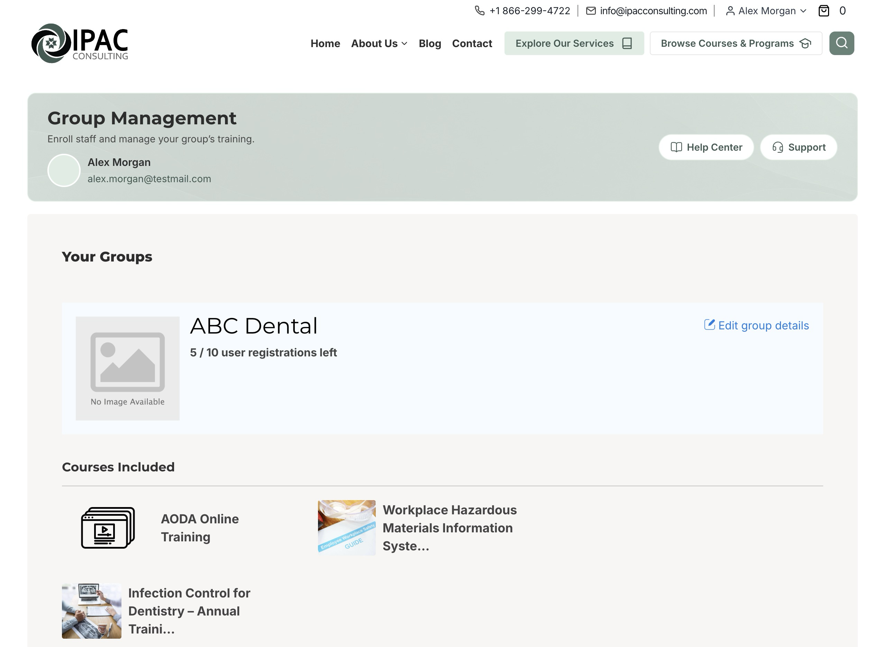Click the open-book icon in Help Center
Screen dimensions: 881x647
point(676,147)
